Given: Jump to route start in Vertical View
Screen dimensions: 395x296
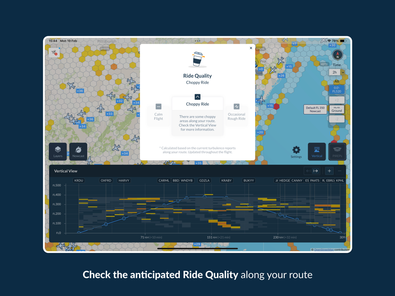Looking at the screenshot, I should [308, 171].
